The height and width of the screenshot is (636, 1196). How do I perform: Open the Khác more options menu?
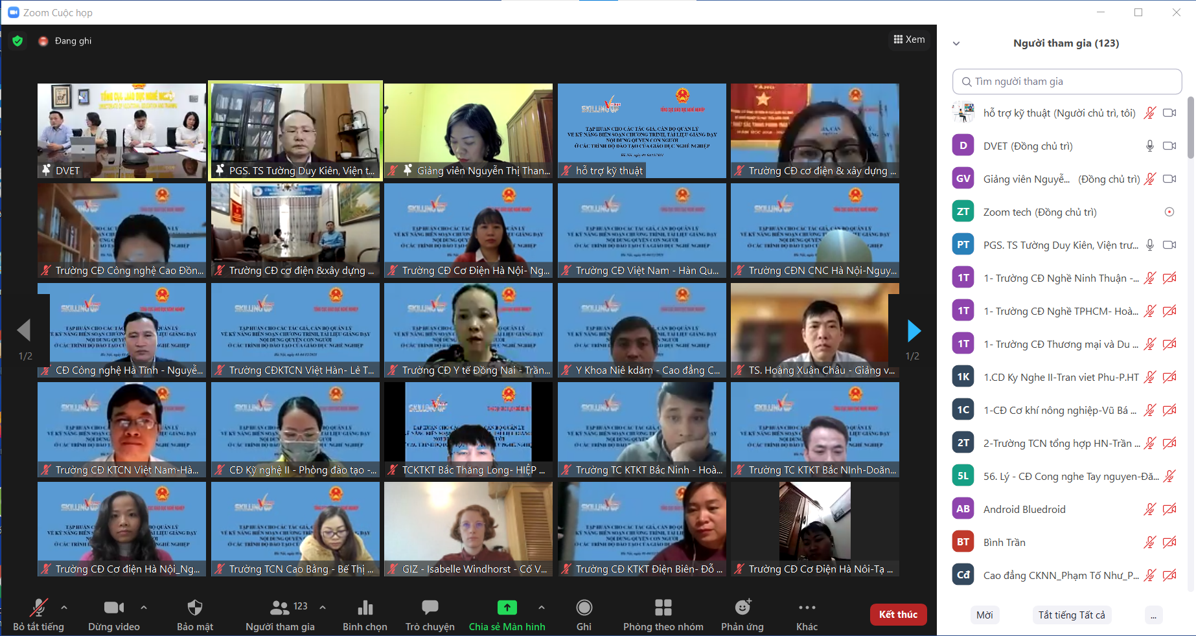point(807,608)
